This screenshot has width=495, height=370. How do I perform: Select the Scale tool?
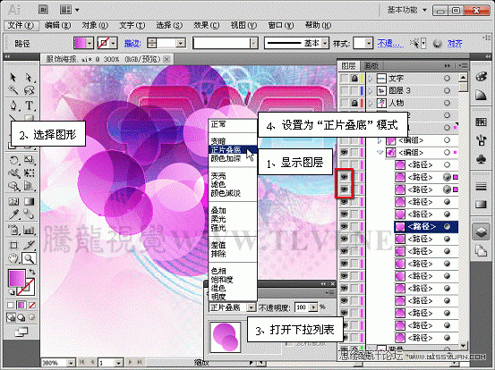point(29,160)
